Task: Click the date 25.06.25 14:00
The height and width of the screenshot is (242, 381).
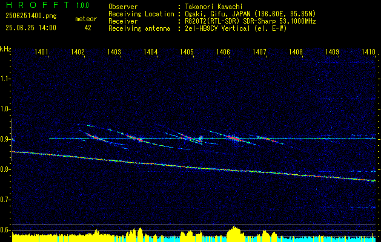Action: click(x=31, y=28)
